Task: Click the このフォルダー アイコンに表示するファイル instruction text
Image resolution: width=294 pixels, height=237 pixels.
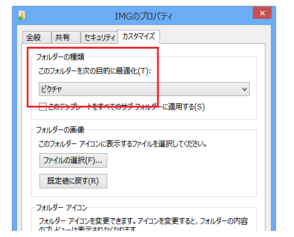Action: pos(122,144)
